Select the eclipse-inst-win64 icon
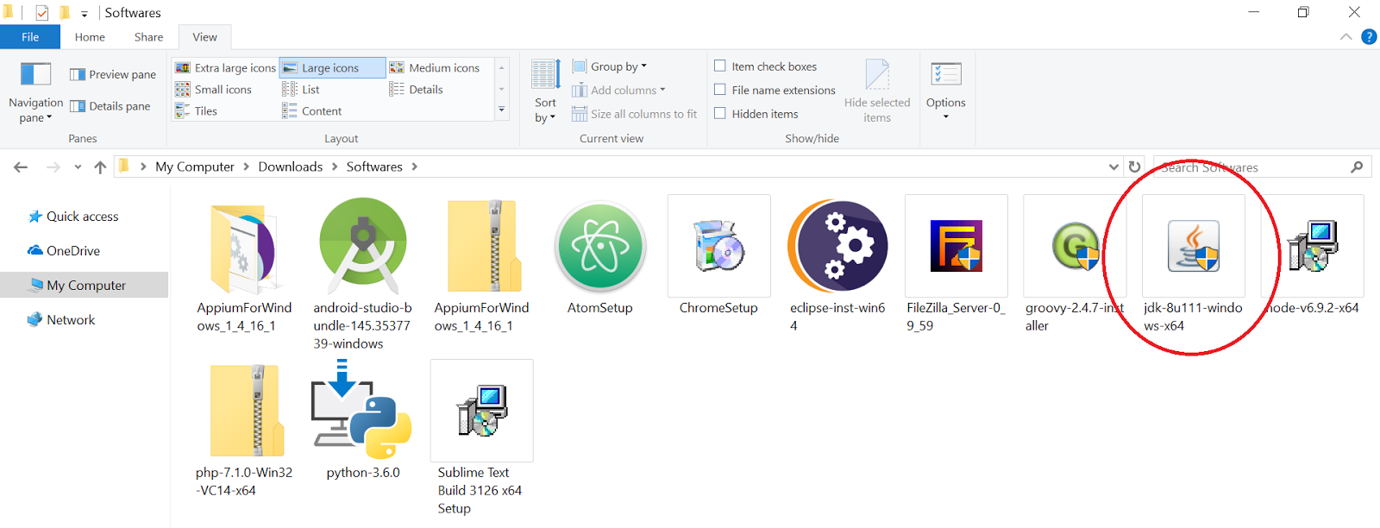This screenshot has height=528, width=1380. (837, 246)
